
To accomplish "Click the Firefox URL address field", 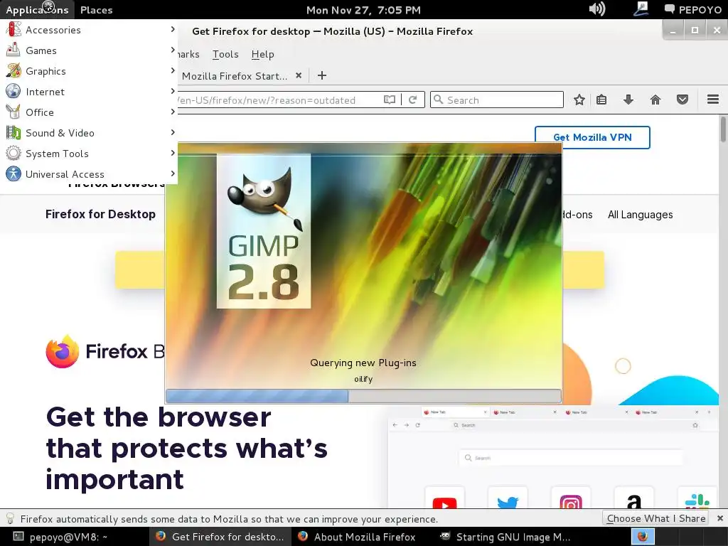I will [279, 100].
